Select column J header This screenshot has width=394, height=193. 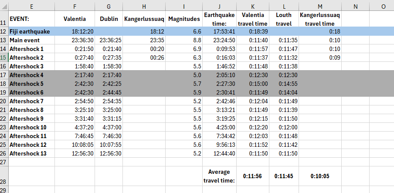pos(219,7)
